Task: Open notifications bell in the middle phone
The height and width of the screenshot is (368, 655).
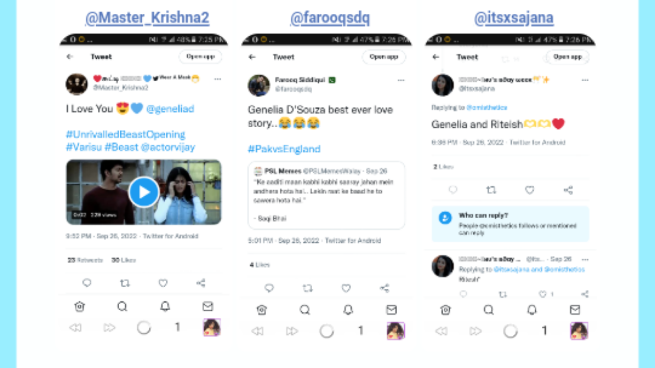Action: pos(348,310)
